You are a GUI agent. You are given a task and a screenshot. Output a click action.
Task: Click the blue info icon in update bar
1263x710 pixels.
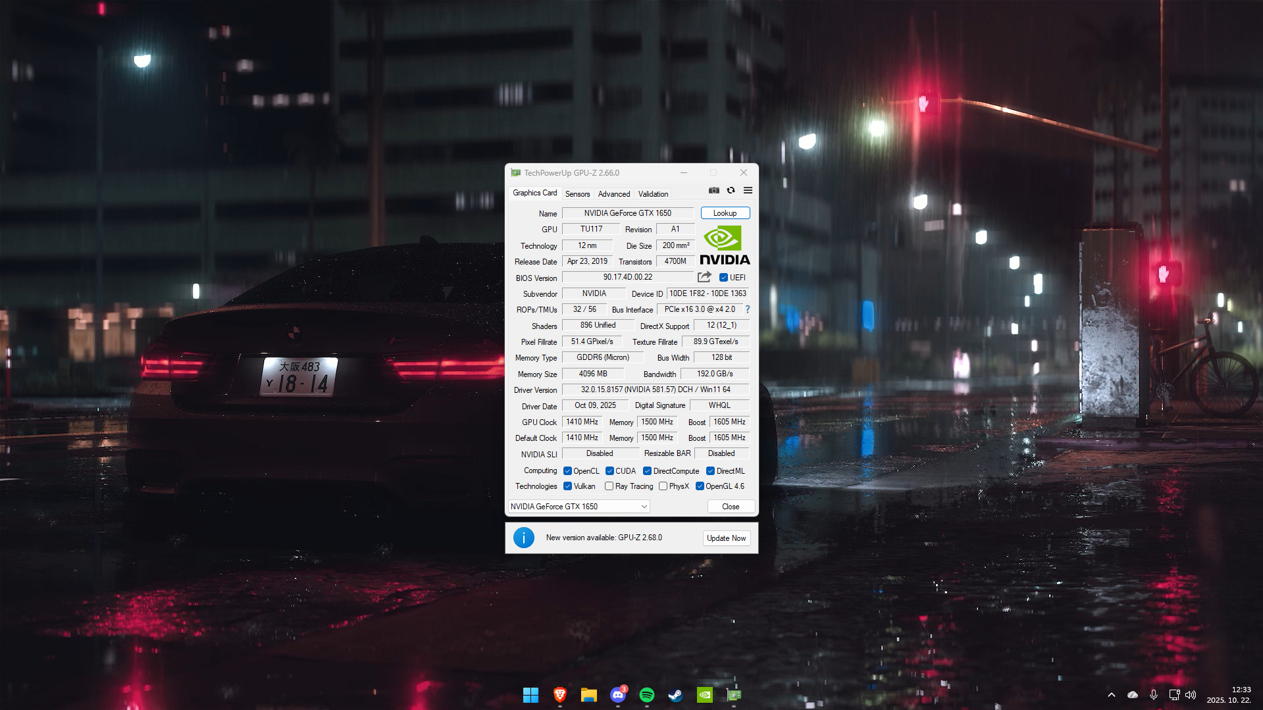click(524, 538)
